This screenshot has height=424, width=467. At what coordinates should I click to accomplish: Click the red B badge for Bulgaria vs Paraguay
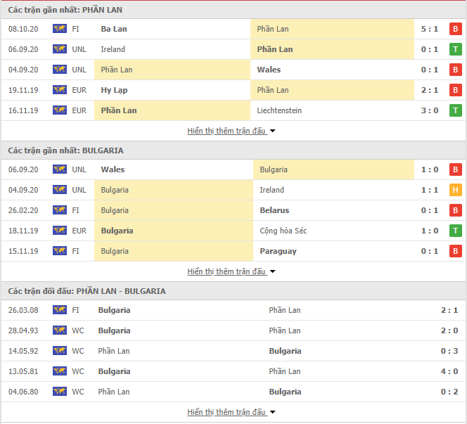click(x=455, y=251)
